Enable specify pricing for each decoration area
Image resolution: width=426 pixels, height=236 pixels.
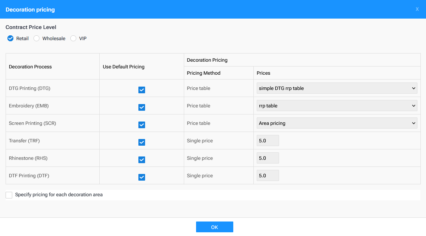click(x=9, y=194)
